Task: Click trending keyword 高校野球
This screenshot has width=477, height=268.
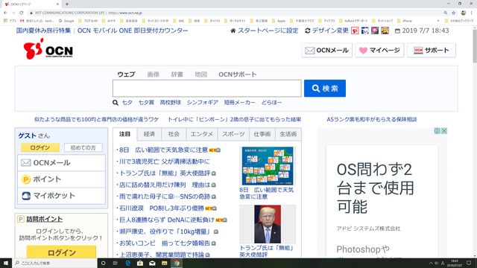Action: click(171, 103)
